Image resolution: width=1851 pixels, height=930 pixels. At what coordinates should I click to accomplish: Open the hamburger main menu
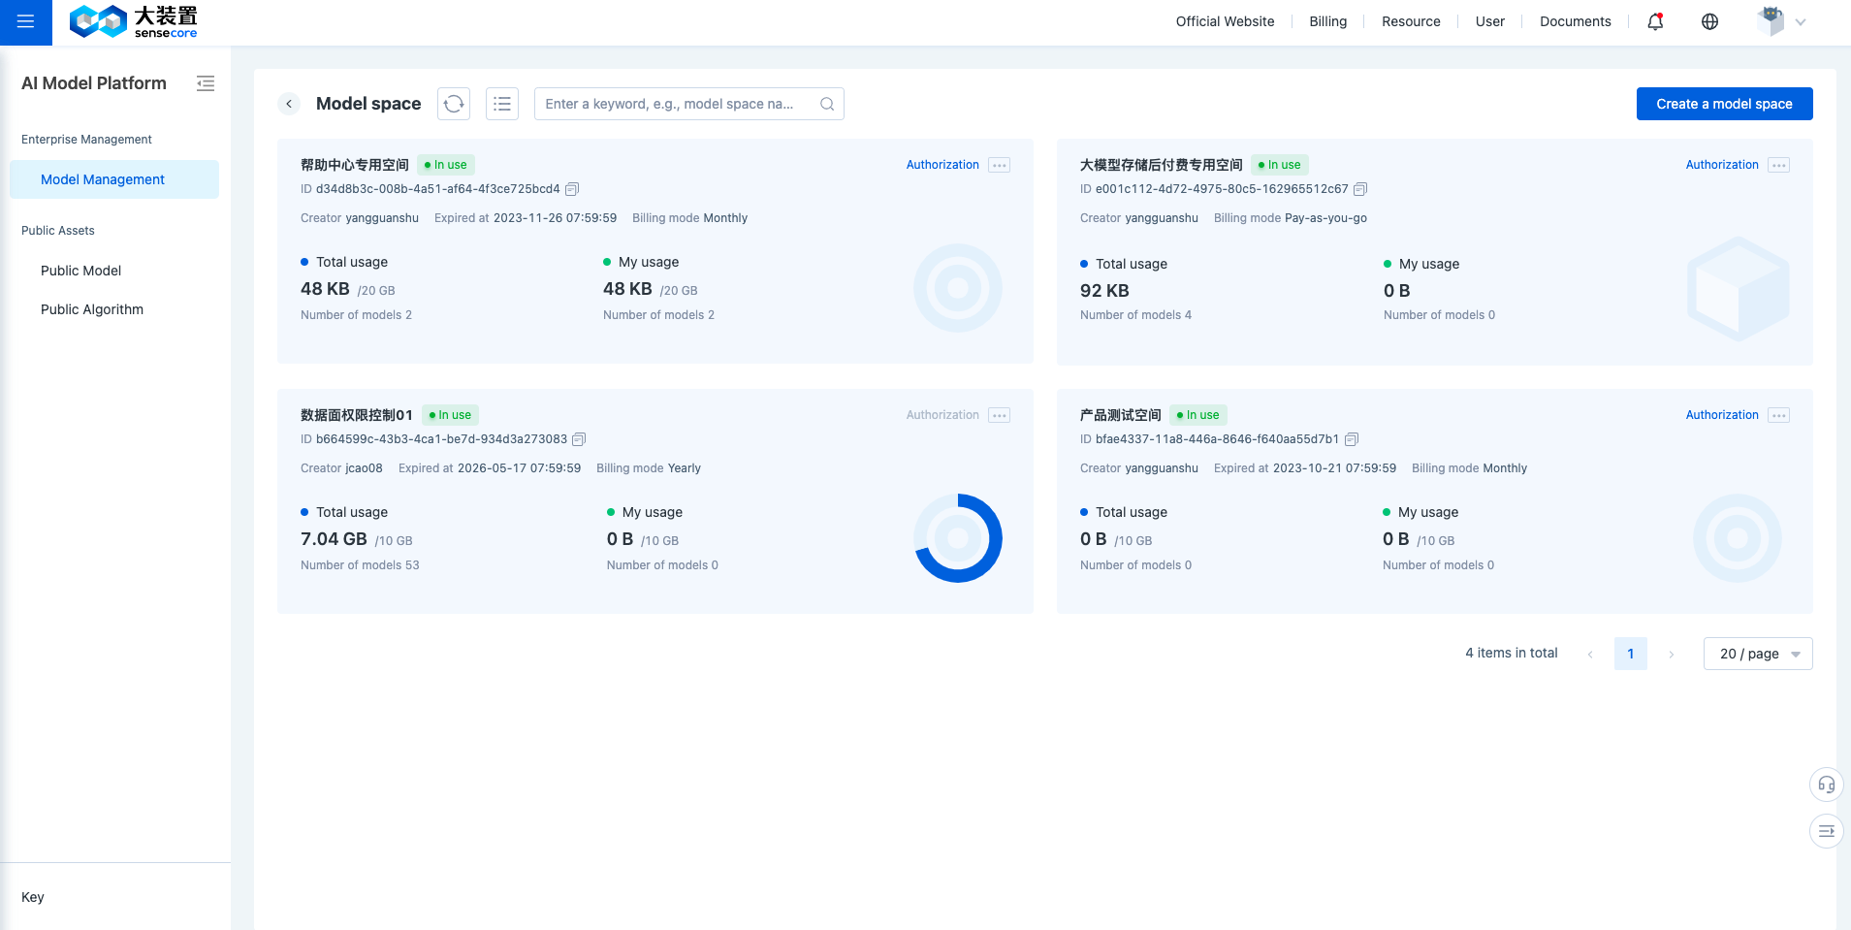[x=26, y=21]
